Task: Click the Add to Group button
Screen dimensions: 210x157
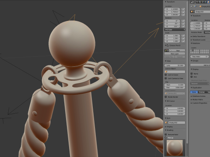Action: tap(200, 65)
